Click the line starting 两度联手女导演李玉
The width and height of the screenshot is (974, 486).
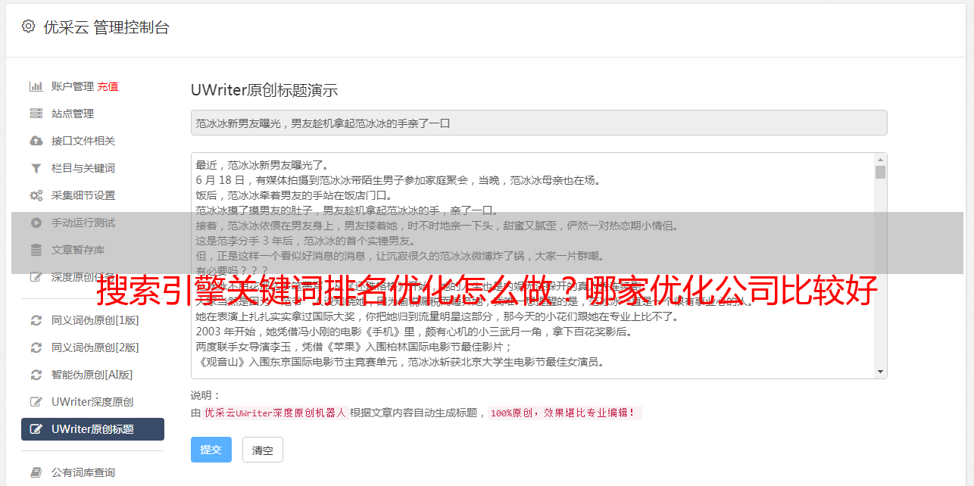(x=354, y=347)
